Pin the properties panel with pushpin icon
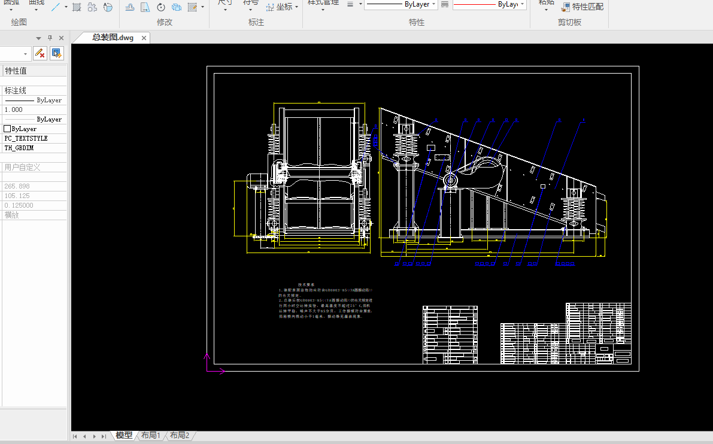 tap(50, 38)
